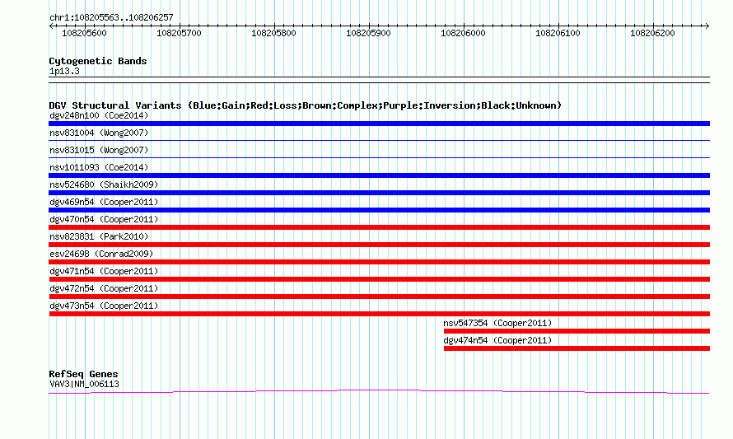Screen dimensions: 733x439
Task: Click the left arrowhead of the ruler
Action: coord(51,26)
